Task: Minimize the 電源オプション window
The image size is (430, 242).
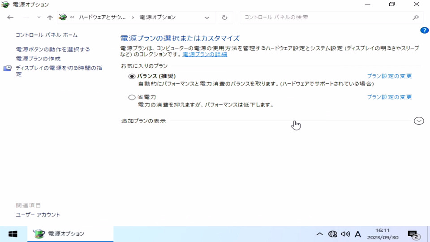Action: coord(367,4)
